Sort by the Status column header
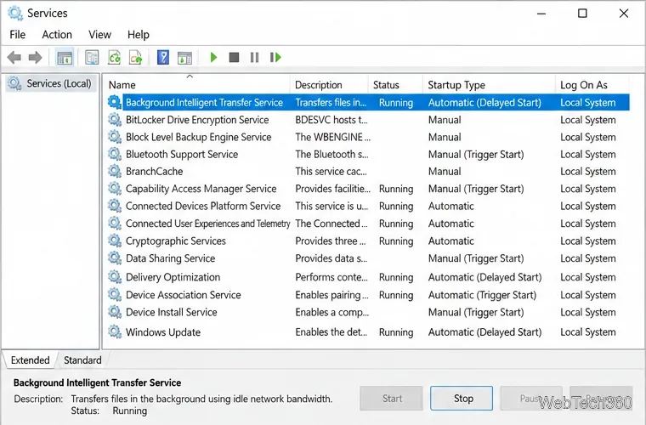This screenshot has height=425, width=646. click(x=395, y=85)
